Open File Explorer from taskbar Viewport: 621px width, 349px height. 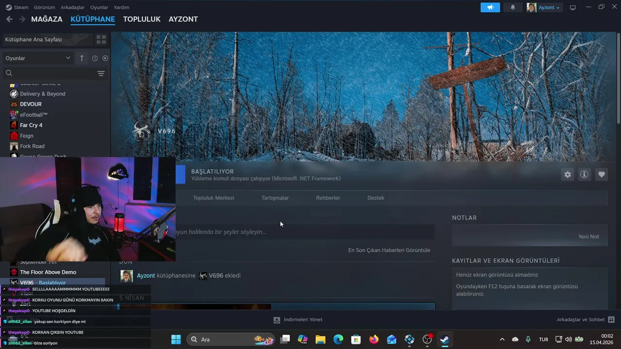[320, 339]
